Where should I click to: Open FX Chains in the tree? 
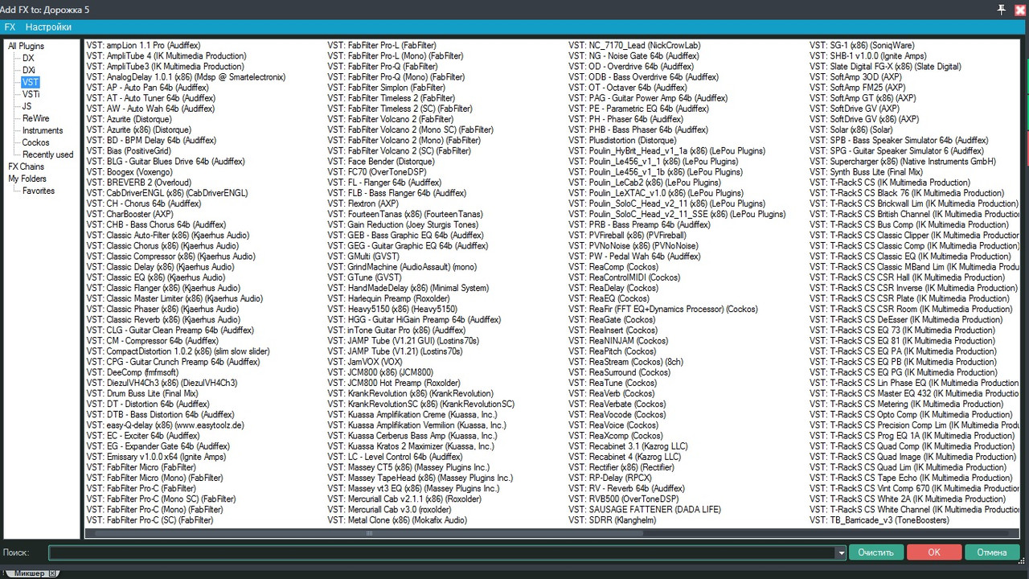click(x=27, y=166)
